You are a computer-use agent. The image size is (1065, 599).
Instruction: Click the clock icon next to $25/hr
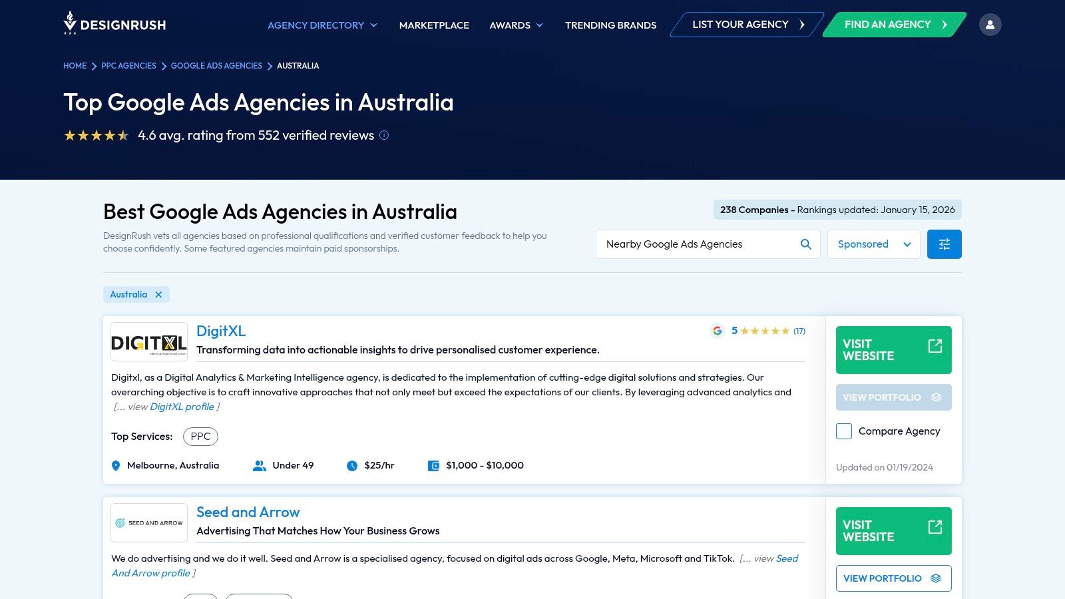click(x=352, y=465)
